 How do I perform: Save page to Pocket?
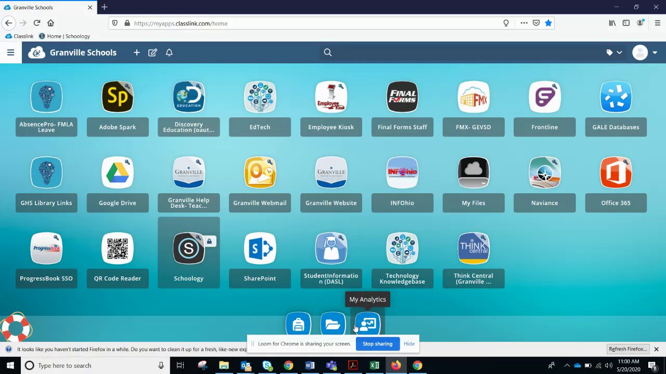pos(536,23)
